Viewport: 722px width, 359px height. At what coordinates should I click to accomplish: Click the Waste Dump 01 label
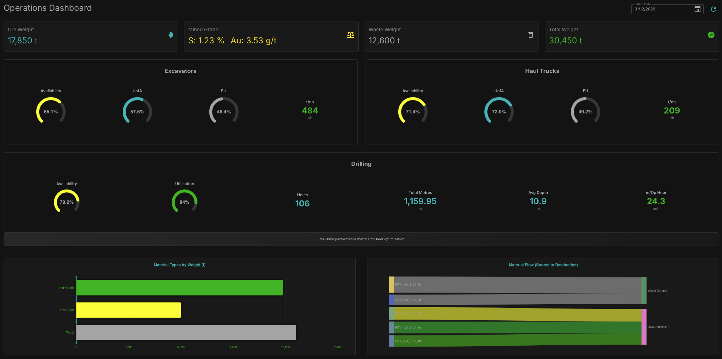click(658, 291)
